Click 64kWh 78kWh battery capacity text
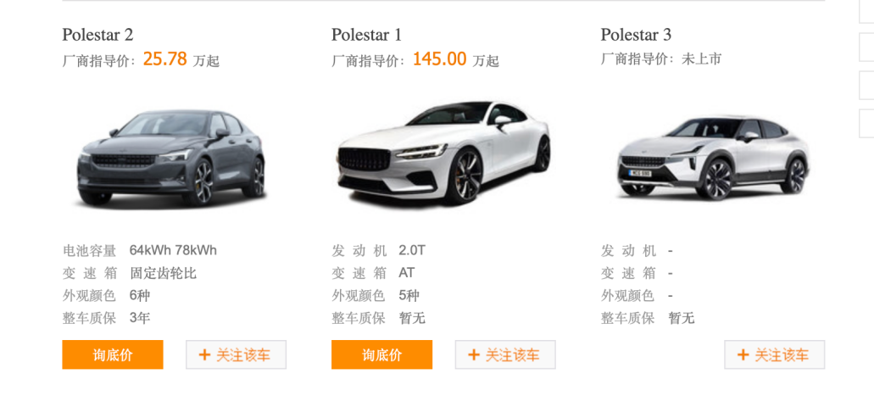874x413 pixels. pyautogui.click(x=173, y=250)
